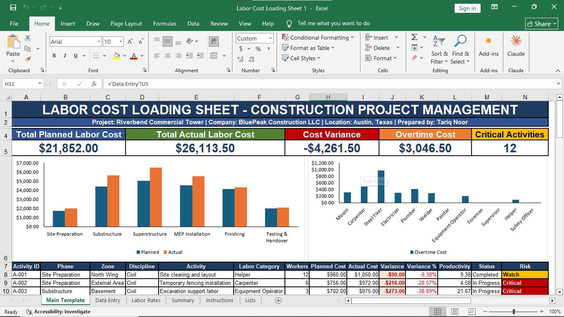Copy selection using the copy icon
The image size is (564, 317).
[x=28, y=49]
